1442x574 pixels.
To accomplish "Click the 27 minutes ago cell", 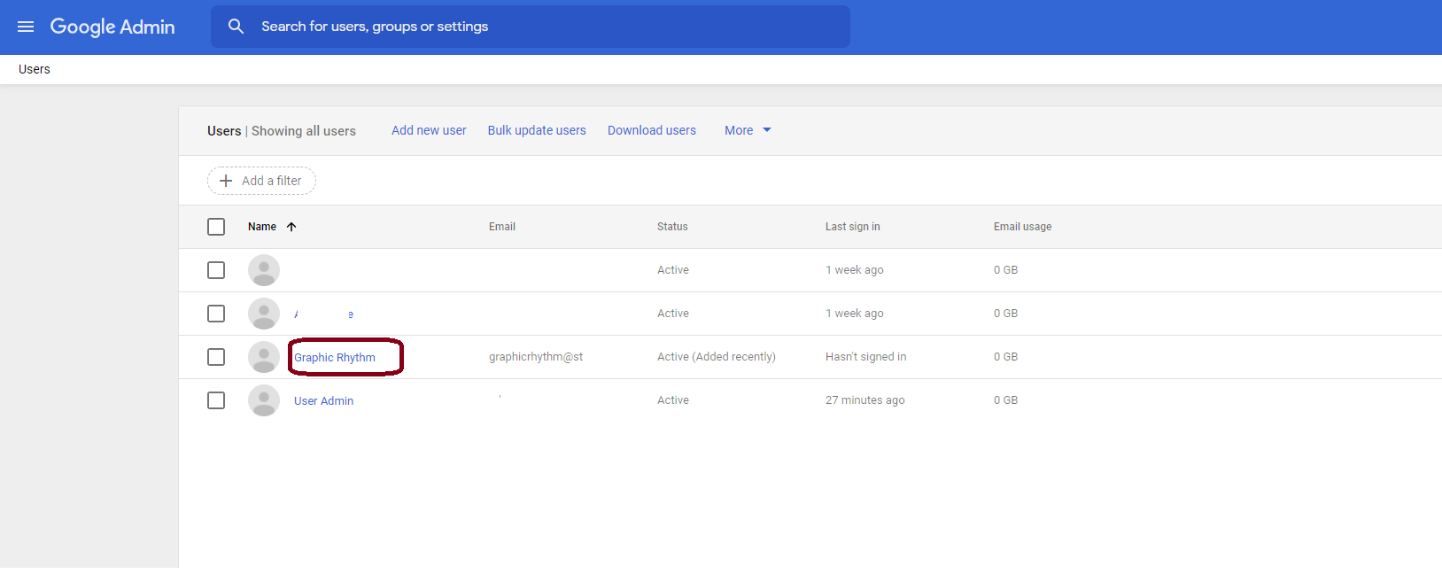I will coord(865,400).
